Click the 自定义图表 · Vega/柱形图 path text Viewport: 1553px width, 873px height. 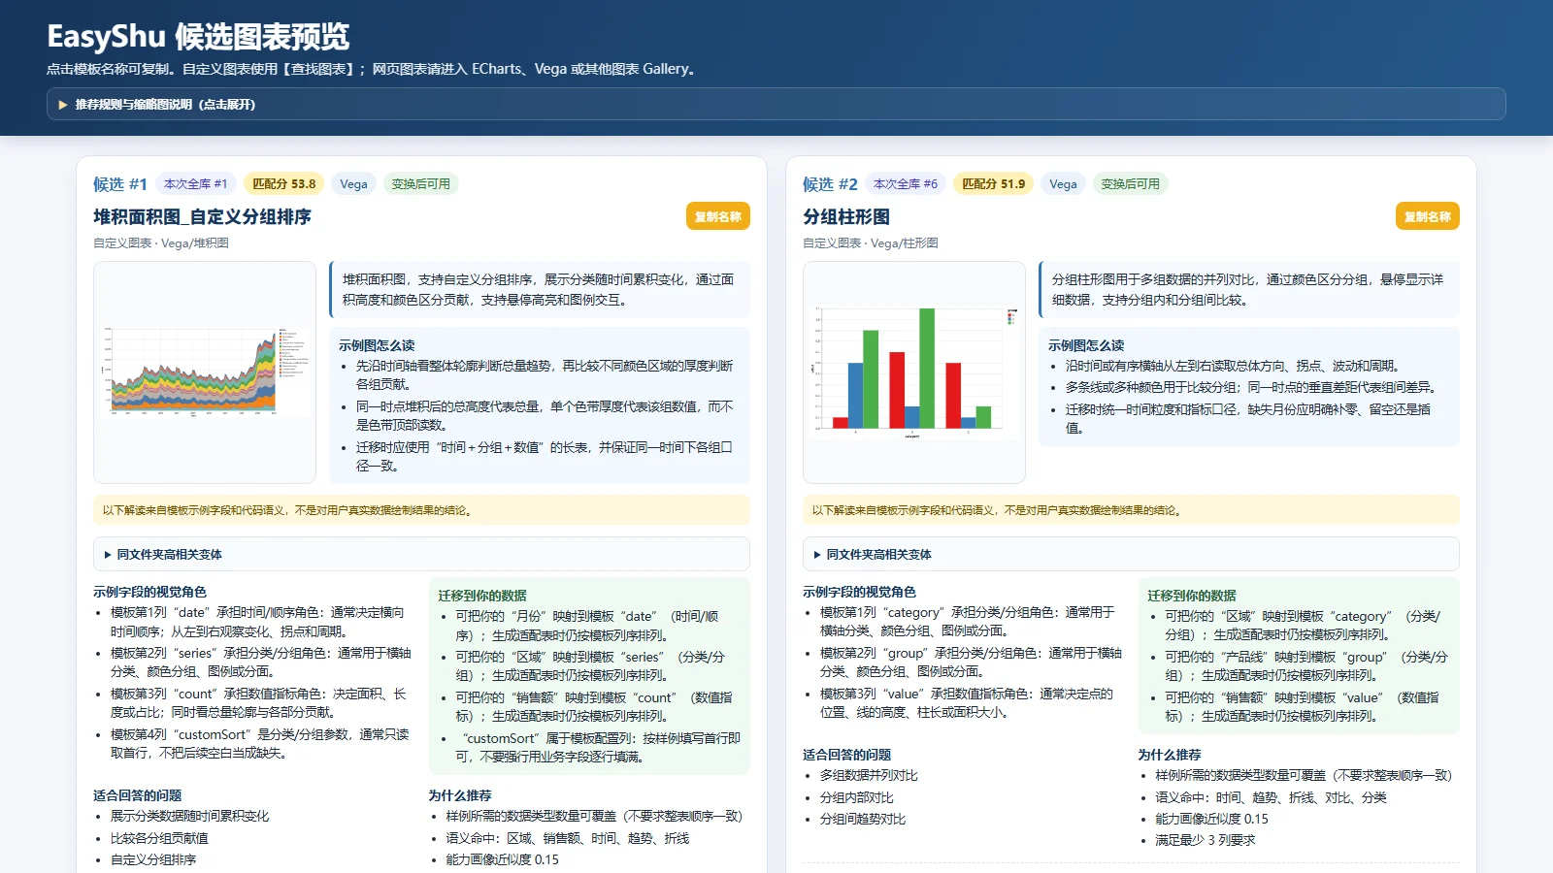pyautogui.click(x=871, y=243)
